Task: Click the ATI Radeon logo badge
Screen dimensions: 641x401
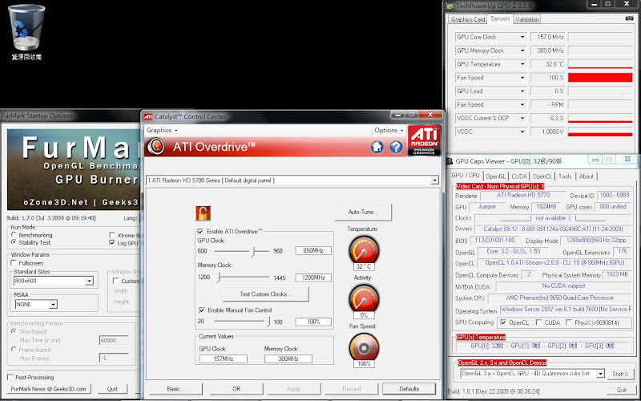Action: [425, 140]
